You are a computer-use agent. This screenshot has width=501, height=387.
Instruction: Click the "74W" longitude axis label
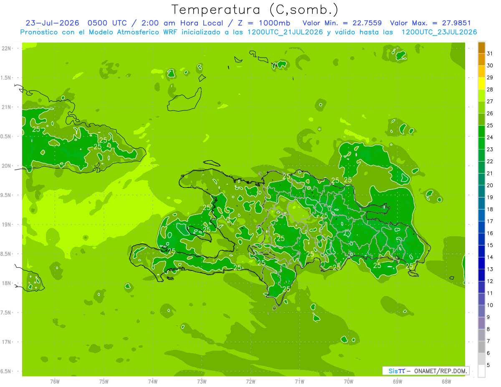153,382
